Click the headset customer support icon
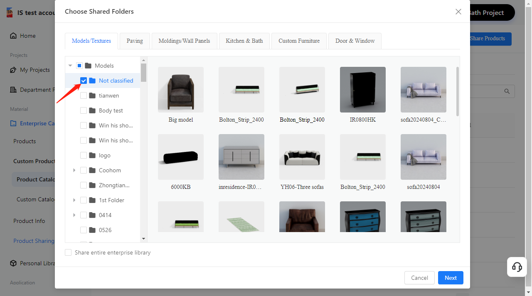The image size is (532, 296). [517, 267]
